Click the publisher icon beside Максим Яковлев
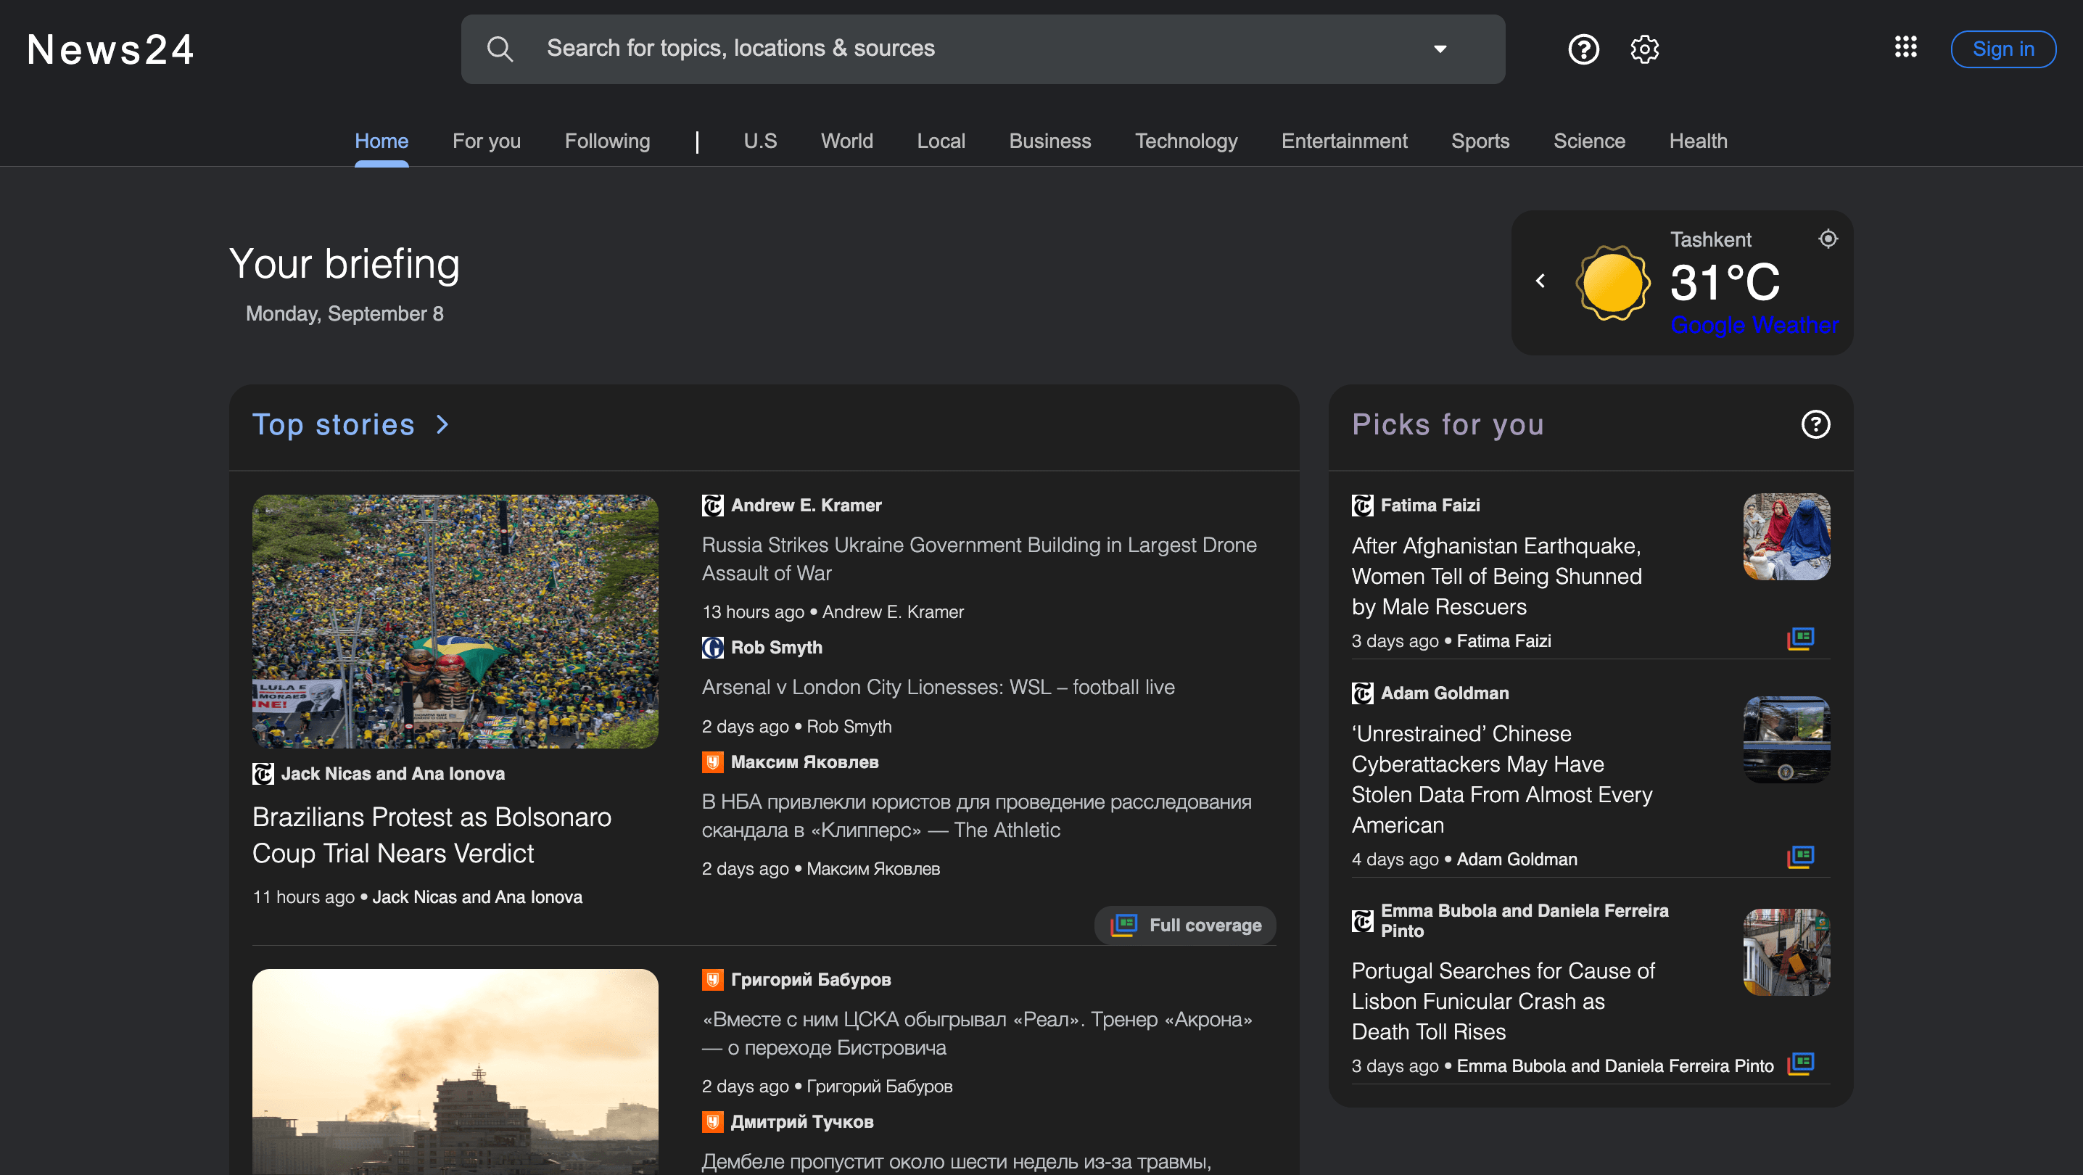 pos(711,762)
